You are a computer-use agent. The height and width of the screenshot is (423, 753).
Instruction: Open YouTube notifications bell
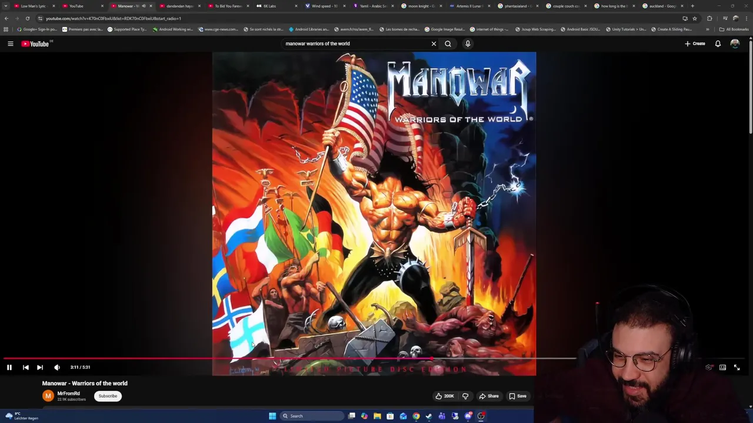[x=718, y=43]
